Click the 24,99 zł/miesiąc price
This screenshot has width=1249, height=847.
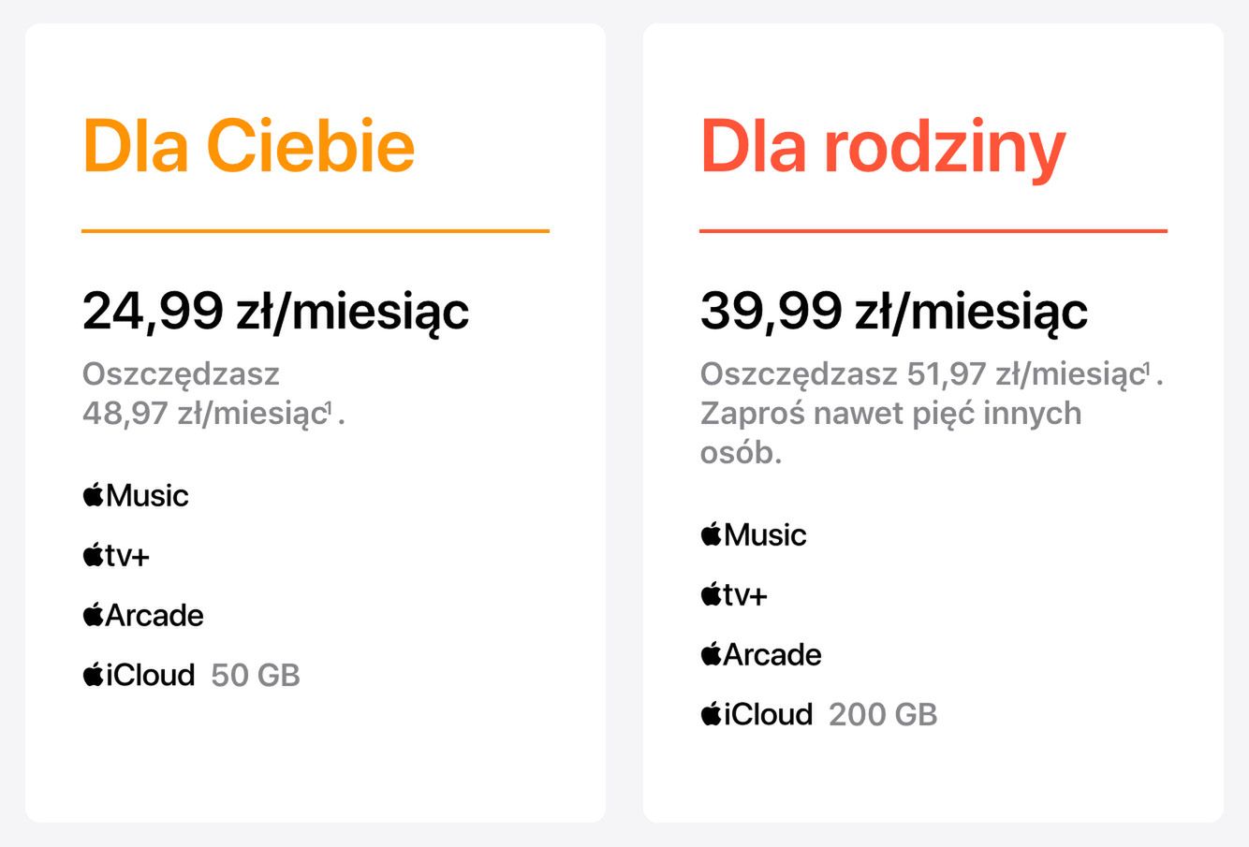pyautogui.click(x=275, y=311)
